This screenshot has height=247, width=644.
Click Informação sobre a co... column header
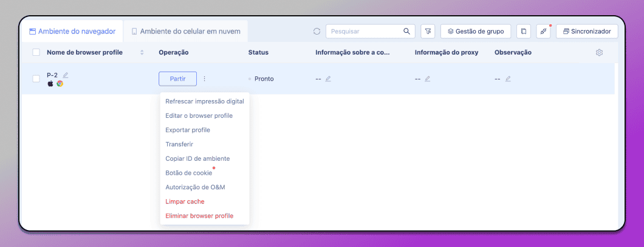pos(352,53)
